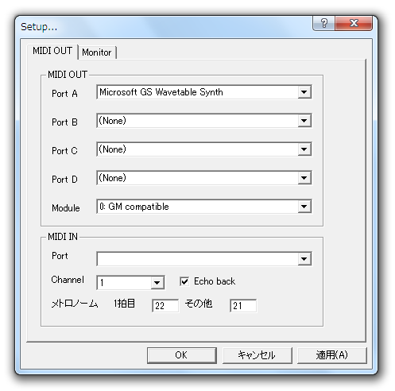The width and height of the screenshot is (395, 391).
Task: Confirm settings with the OK button
Action: (182, 355)
